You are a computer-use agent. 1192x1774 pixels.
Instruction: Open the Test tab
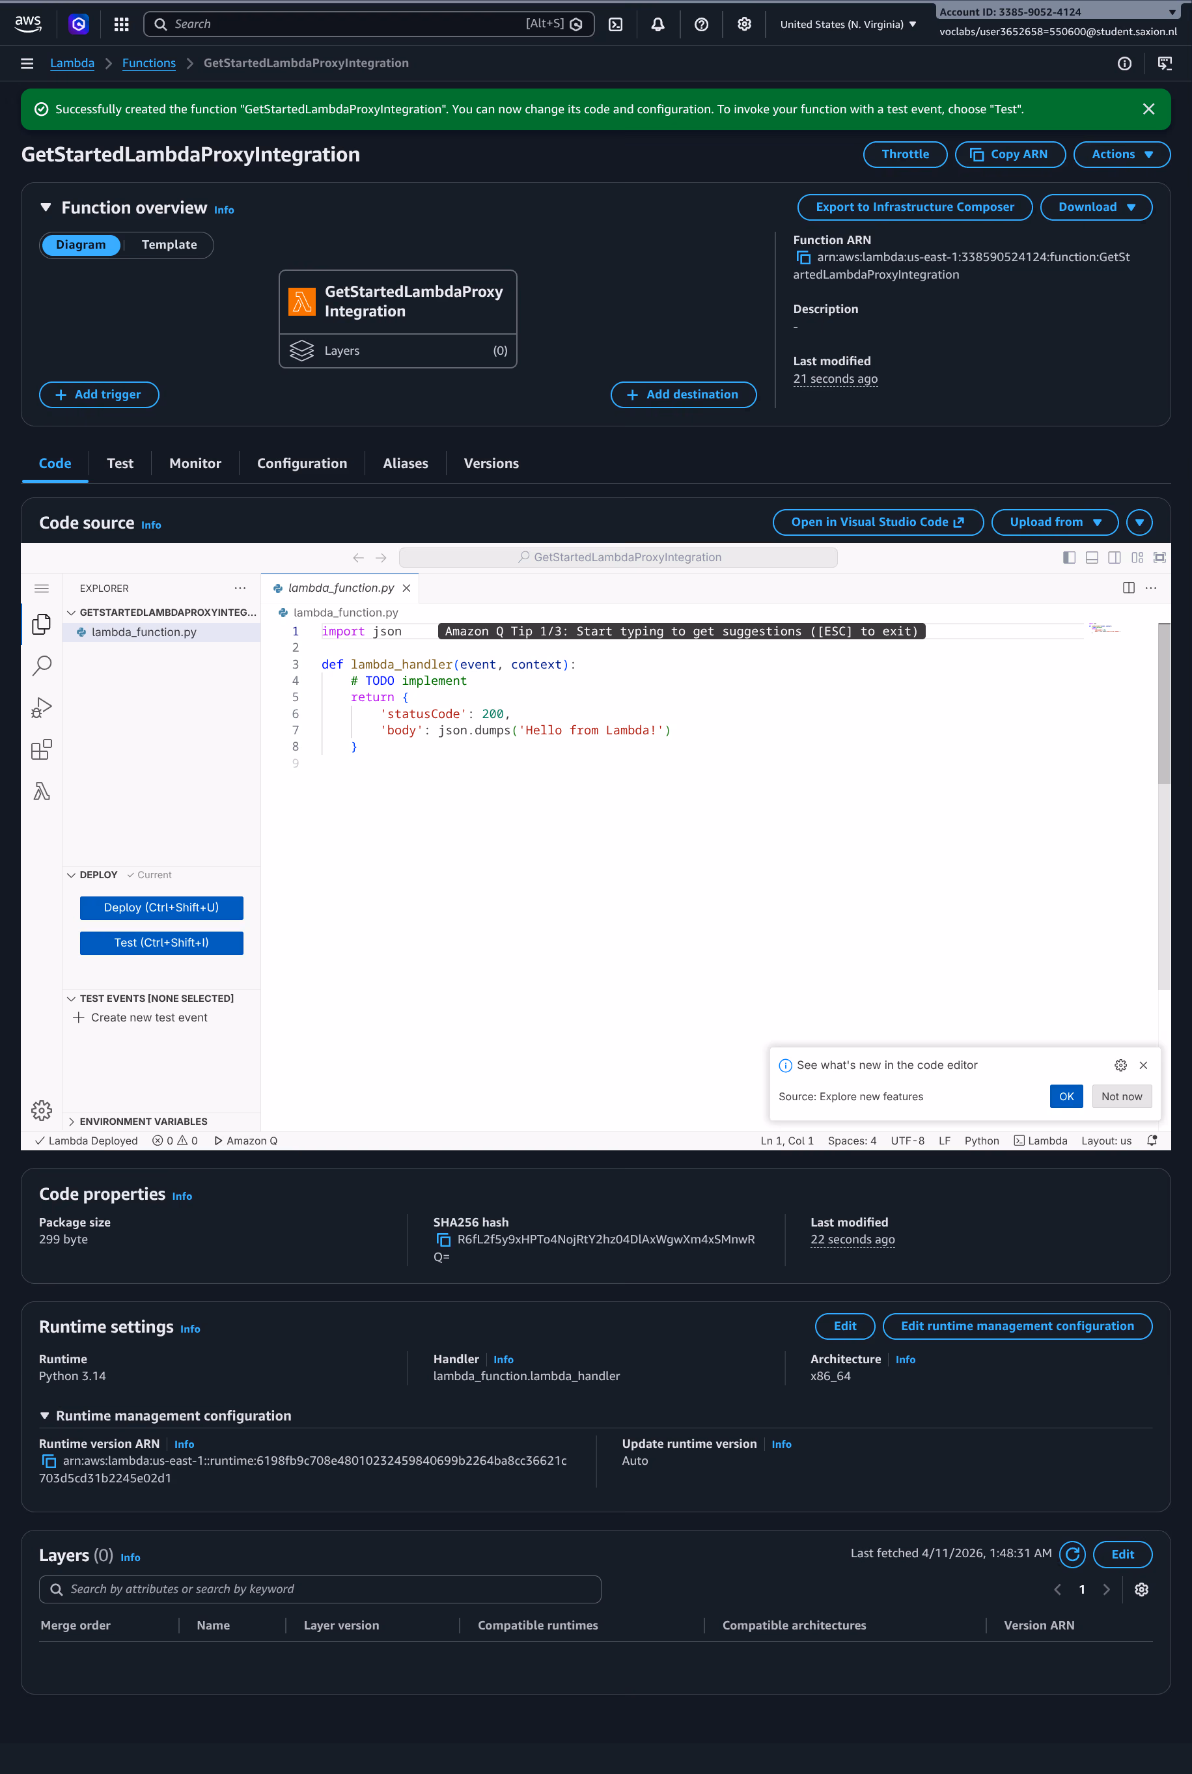point(120,464)
